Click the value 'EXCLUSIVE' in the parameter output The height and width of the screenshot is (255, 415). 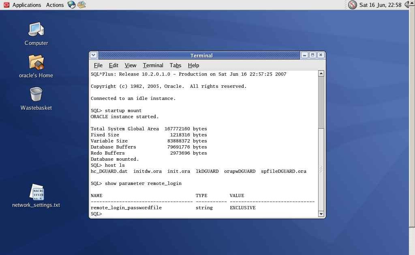coord(242,208)
